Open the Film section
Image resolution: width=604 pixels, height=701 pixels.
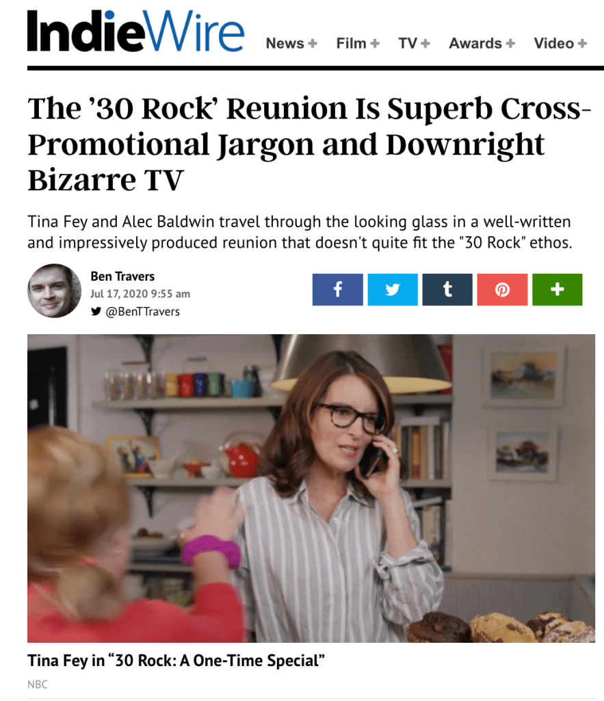click(x=351, y=43)
